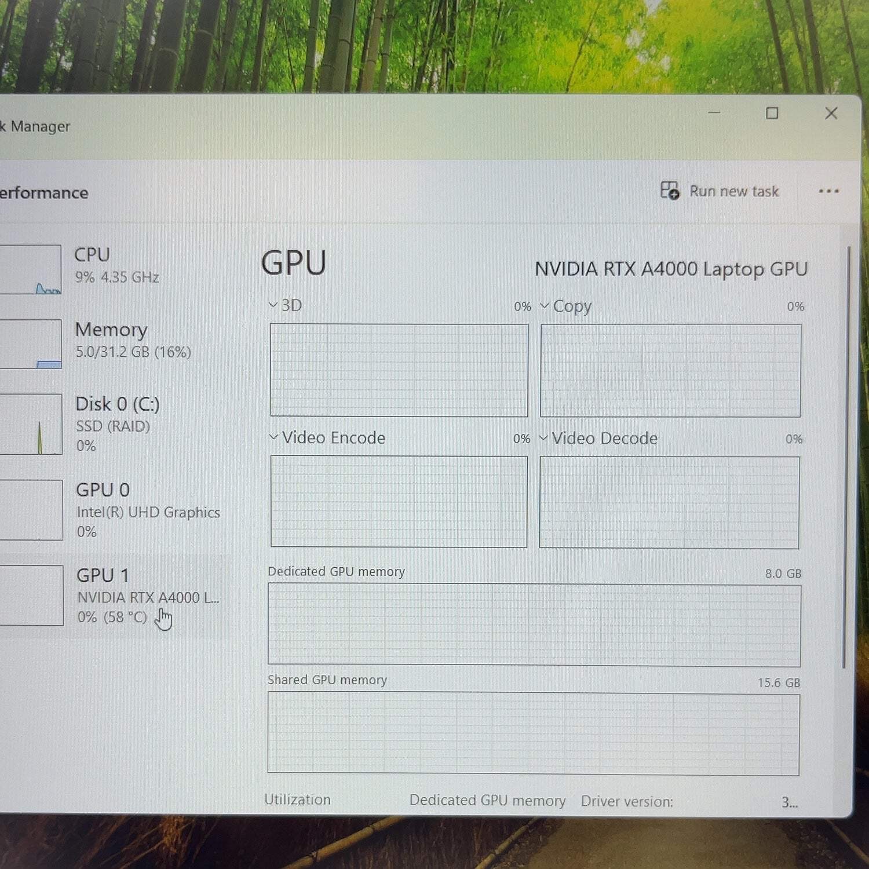This screenshot has width=869, height=869.
Task: Minimize the Task Manager window
Action: coord(714,112)
